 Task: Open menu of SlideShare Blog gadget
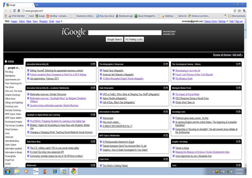click(x=92, y=142)
